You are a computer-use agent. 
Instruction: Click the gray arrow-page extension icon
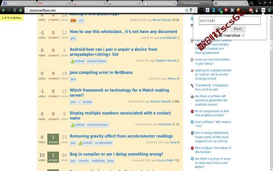pyautogui.click(x=232, y=10)
